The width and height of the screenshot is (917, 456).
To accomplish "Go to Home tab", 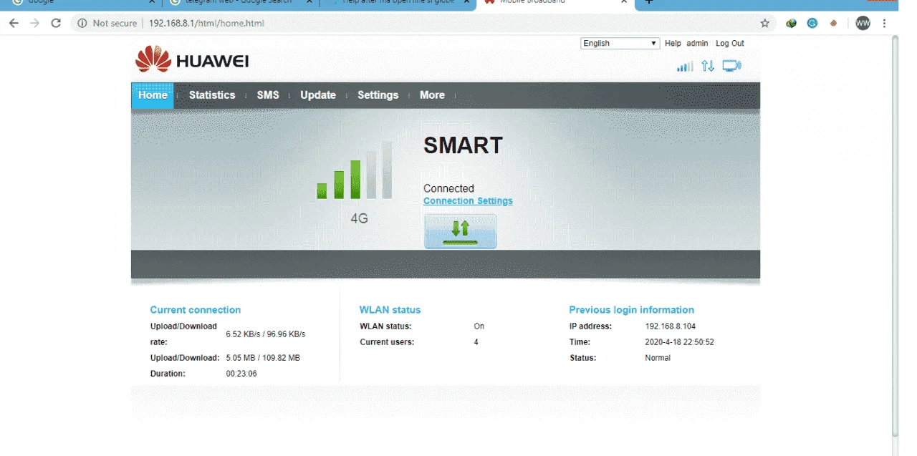I will (153, 95).
